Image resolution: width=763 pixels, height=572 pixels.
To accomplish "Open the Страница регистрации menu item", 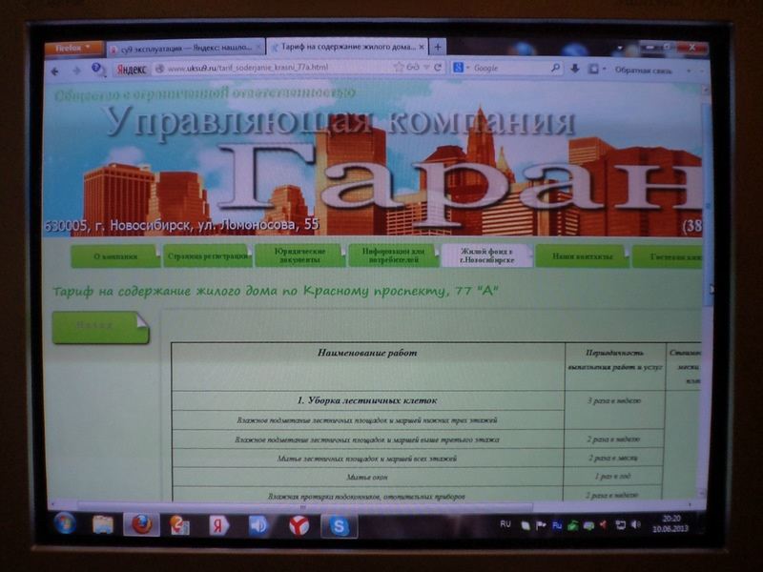I will (x=207, y=255).
